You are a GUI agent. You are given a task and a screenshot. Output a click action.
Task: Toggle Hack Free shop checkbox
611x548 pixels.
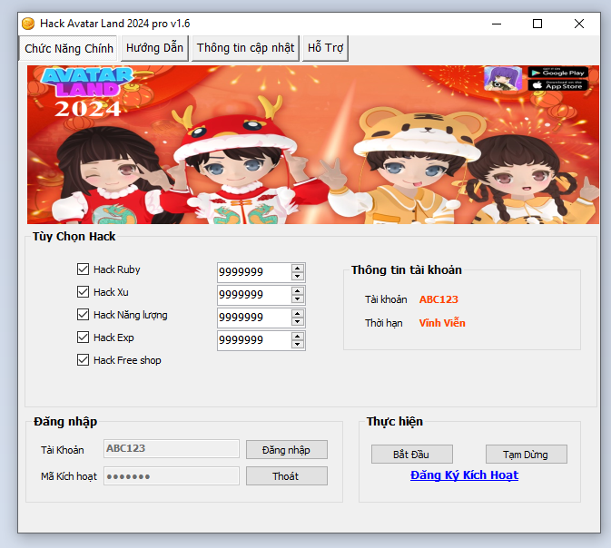click(83, 360)
